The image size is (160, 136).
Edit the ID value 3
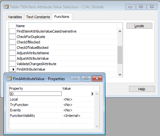(78, 94)
